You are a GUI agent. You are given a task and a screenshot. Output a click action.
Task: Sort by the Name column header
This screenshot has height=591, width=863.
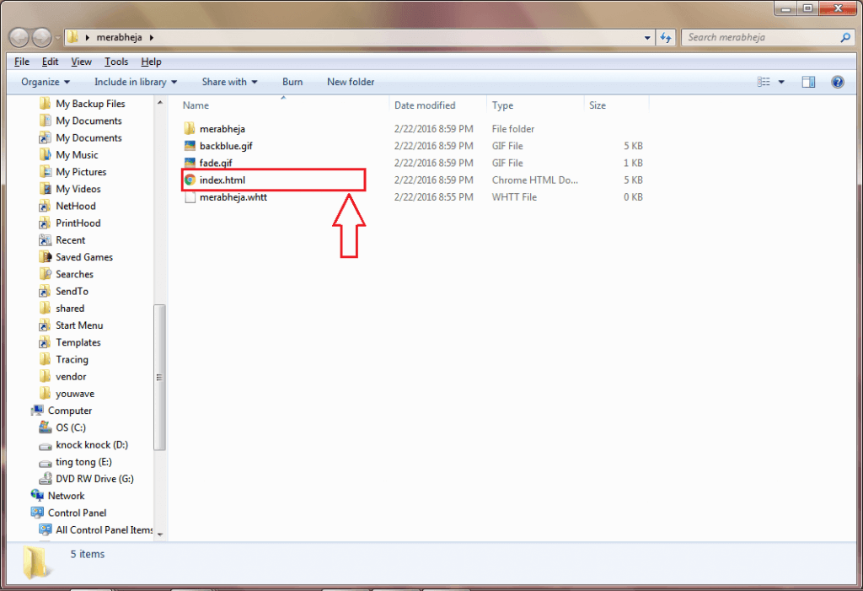283,105
